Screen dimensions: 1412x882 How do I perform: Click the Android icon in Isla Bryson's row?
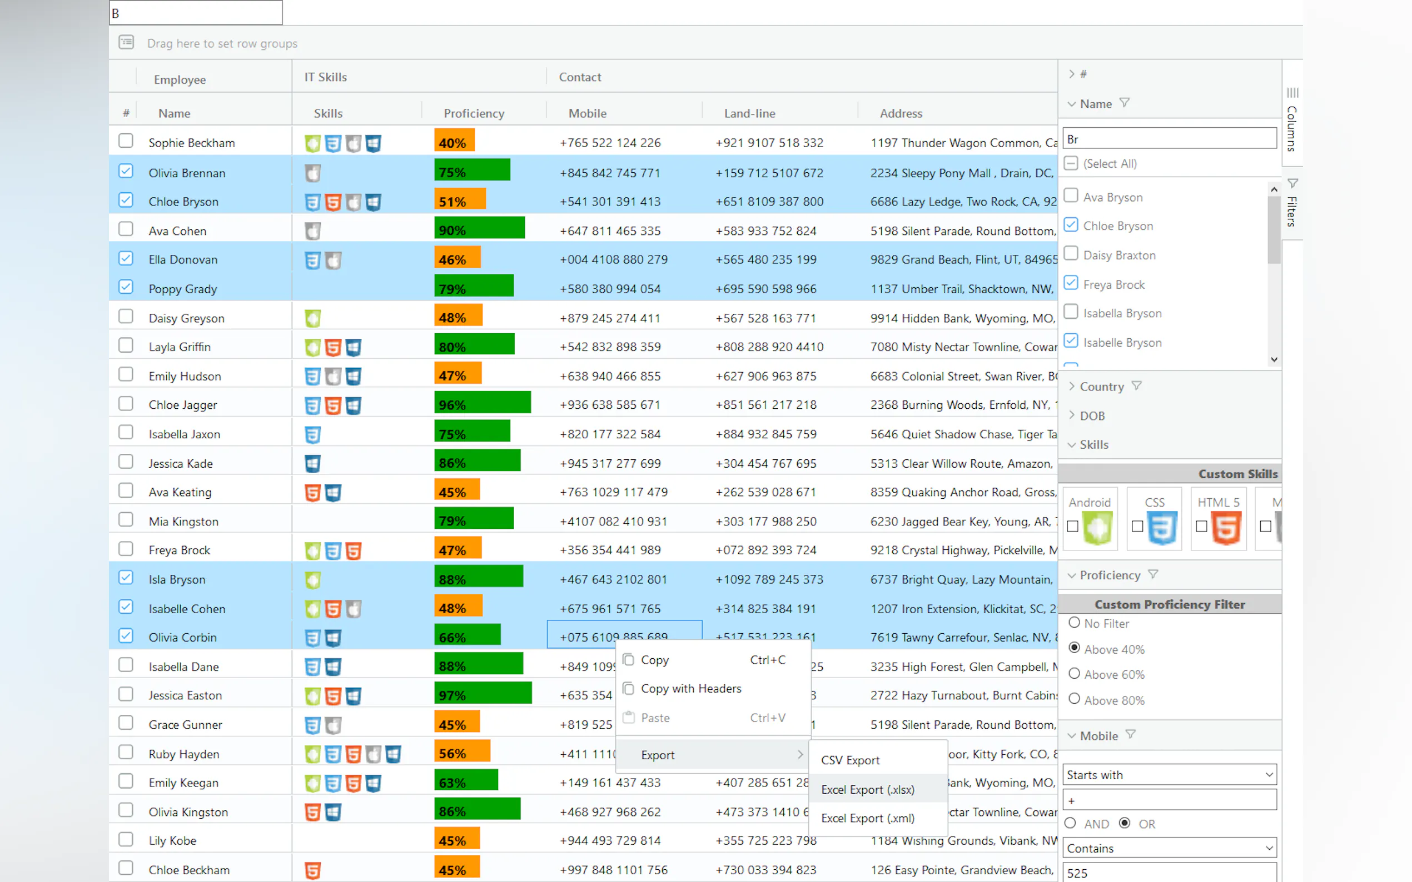(x=313, y=579)
